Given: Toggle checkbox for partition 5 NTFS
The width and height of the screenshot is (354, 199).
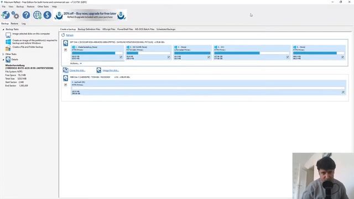Looking at the screenshot, I should point(343,57).
